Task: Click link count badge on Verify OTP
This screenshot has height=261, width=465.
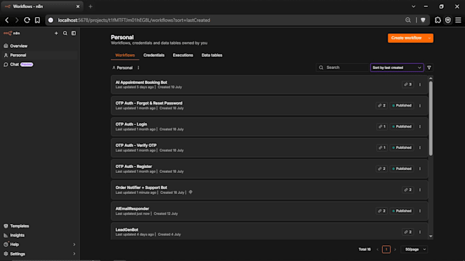Action: [x=382, y=148]
